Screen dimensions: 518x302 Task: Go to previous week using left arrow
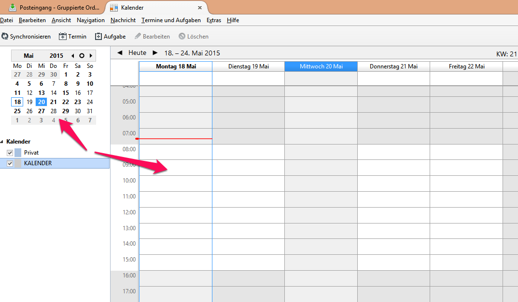click(120, 53)
